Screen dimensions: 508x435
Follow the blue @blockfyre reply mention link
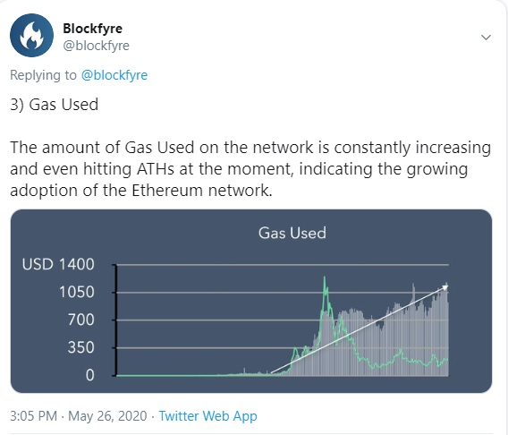(114, 75)
